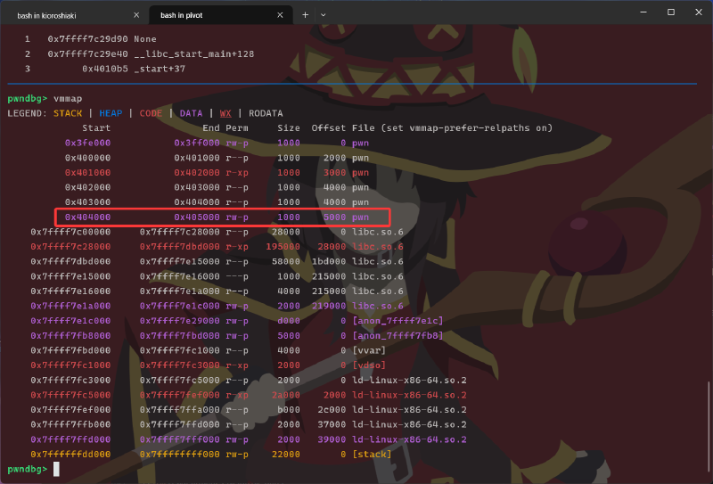Click the RODATA legend label
713x484 pixels.
point(266,113)
